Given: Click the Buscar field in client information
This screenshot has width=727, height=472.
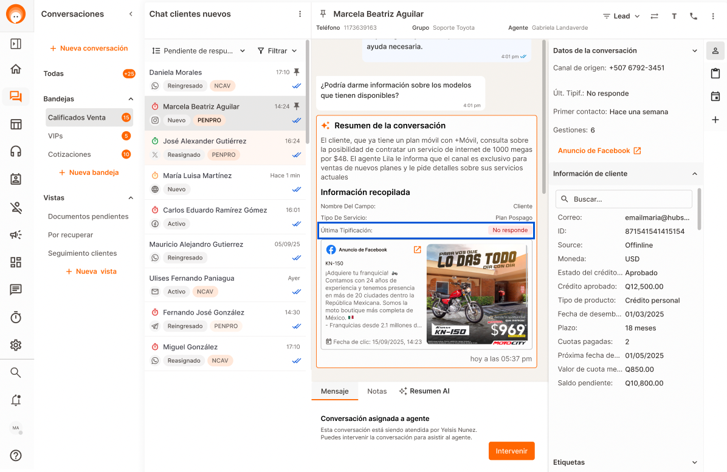Looking at the screenshot, I should (x=624, y=199).
